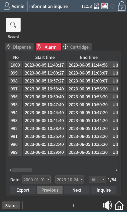
Task: Click the Record magnifier search icon
Action: click(x=13, y=25)
